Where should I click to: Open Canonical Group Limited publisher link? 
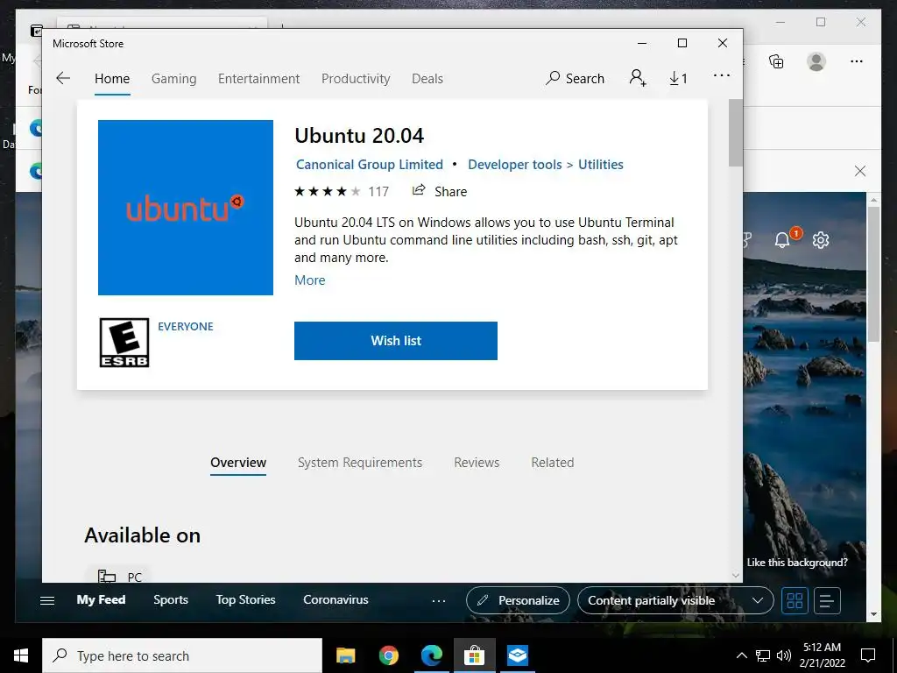click(370, 164)
